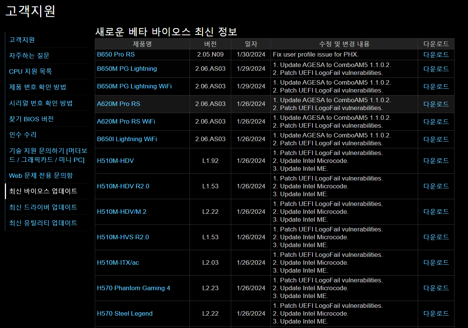Open 기술 지원 문의하기 sidebar link
The width and height of the screenshot is (468, 328).
[x=48, y=155]
